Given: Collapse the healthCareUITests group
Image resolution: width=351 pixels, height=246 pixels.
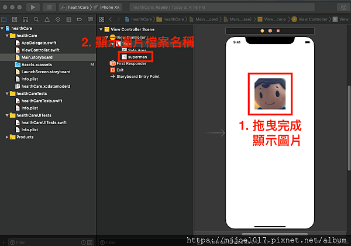Looking at the screenshot, I should click(7, 115).
